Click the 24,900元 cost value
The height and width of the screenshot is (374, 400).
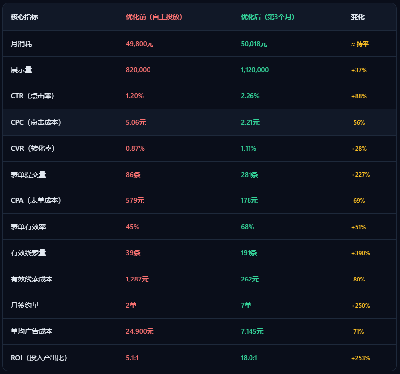click(140, 331)
